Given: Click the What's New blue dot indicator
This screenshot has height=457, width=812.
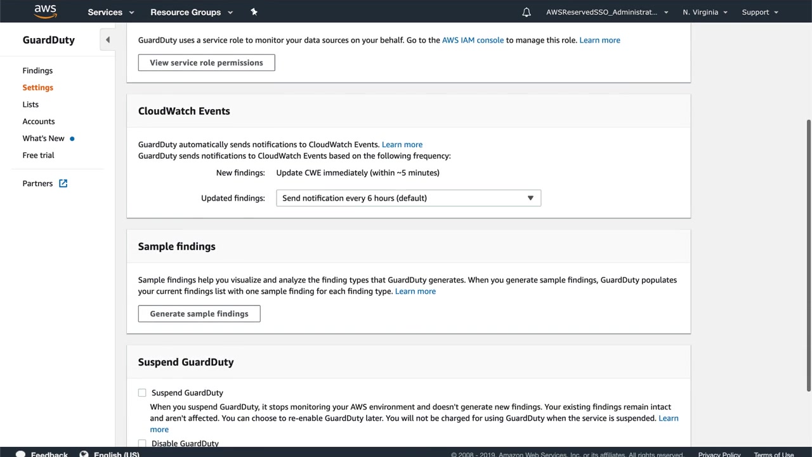Looking at the screenshot, I should (x=72, y=138).
